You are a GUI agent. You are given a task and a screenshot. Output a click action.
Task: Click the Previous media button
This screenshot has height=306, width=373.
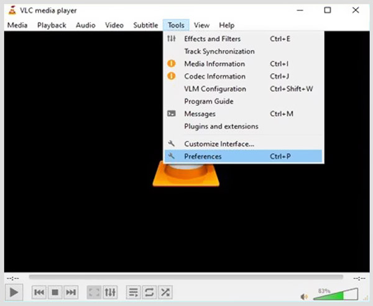[39, 292]
